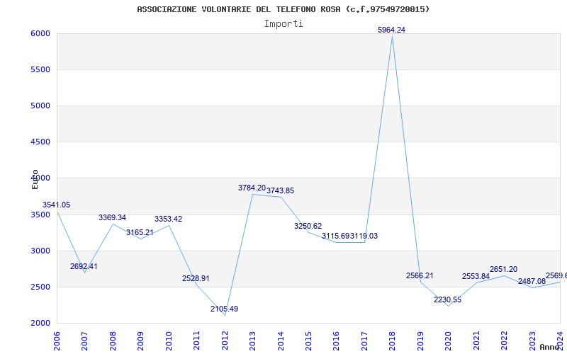Select the 3743.85 data label
This screenshot has width=567, height=354.
[x=280, y=190]
